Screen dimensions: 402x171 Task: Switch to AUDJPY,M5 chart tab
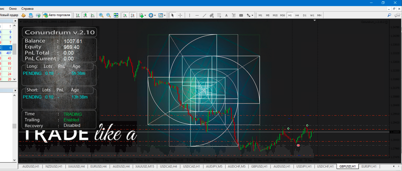coord(214,166)
